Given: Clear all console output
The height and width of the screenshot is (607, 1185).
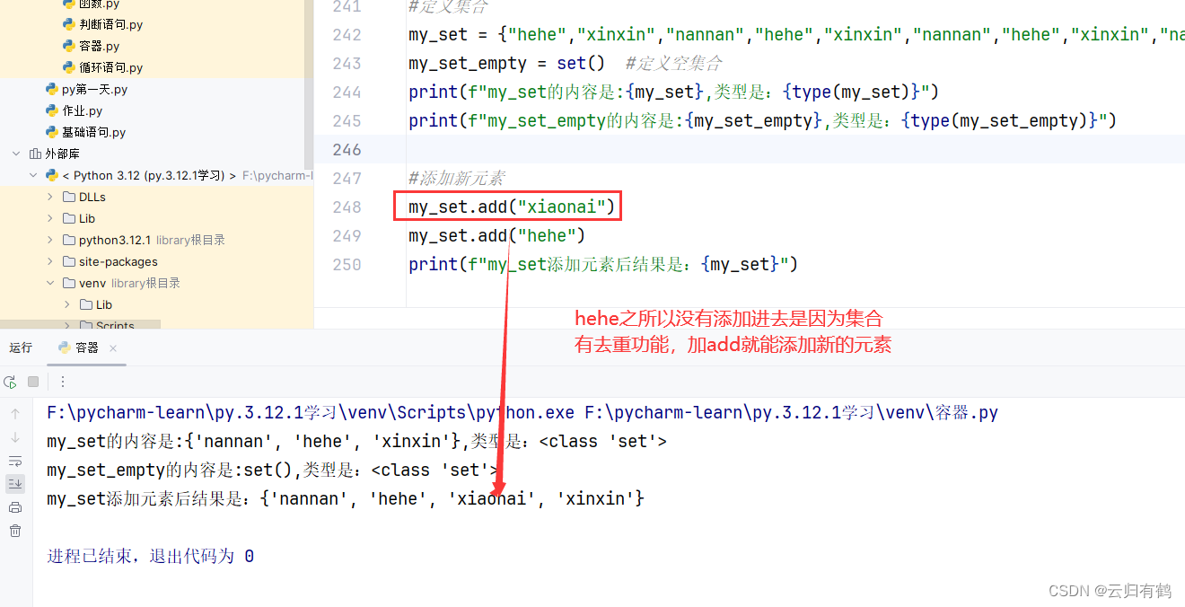Looking at the screenshot, I should click(x=15, y=531).
